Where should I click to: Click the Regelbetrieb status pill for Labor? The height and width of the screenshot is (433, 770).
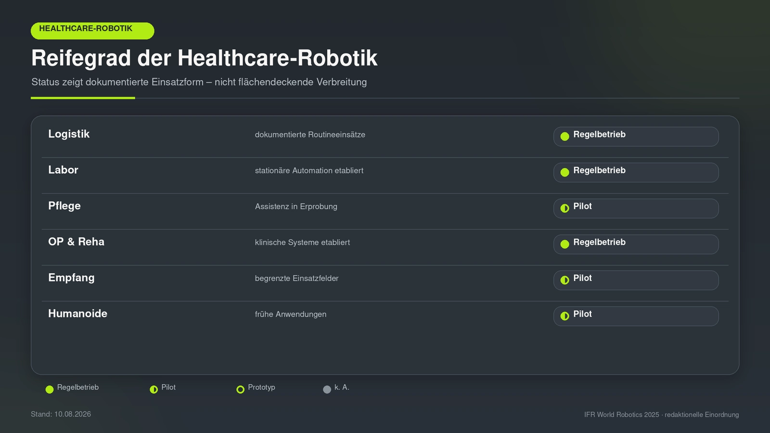pyautogui.click(x=636, y=172)
